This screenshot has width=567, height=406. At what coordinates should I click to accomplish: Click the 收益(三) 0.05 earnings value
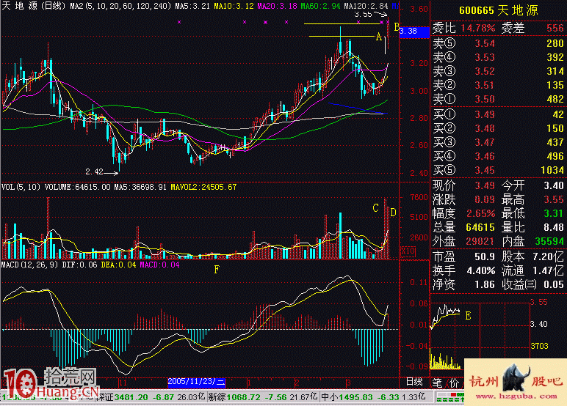(x=553, y=285)
